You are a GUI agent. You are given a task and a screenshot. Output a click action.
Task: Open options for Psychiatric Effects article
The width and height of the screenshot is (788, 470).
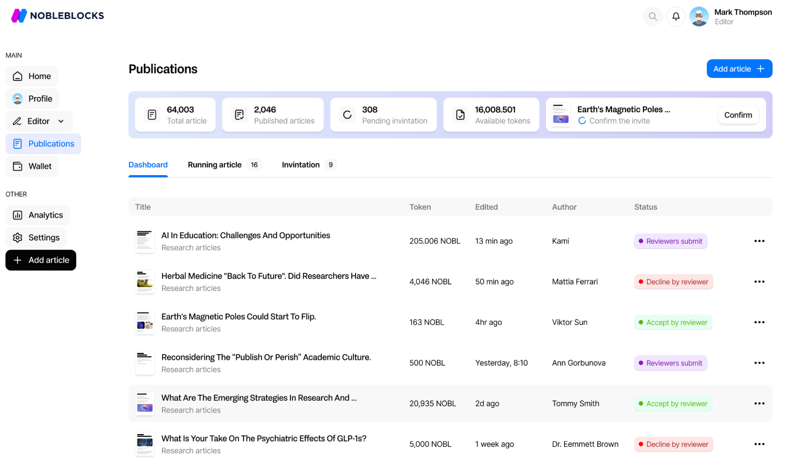coord(760,444)
